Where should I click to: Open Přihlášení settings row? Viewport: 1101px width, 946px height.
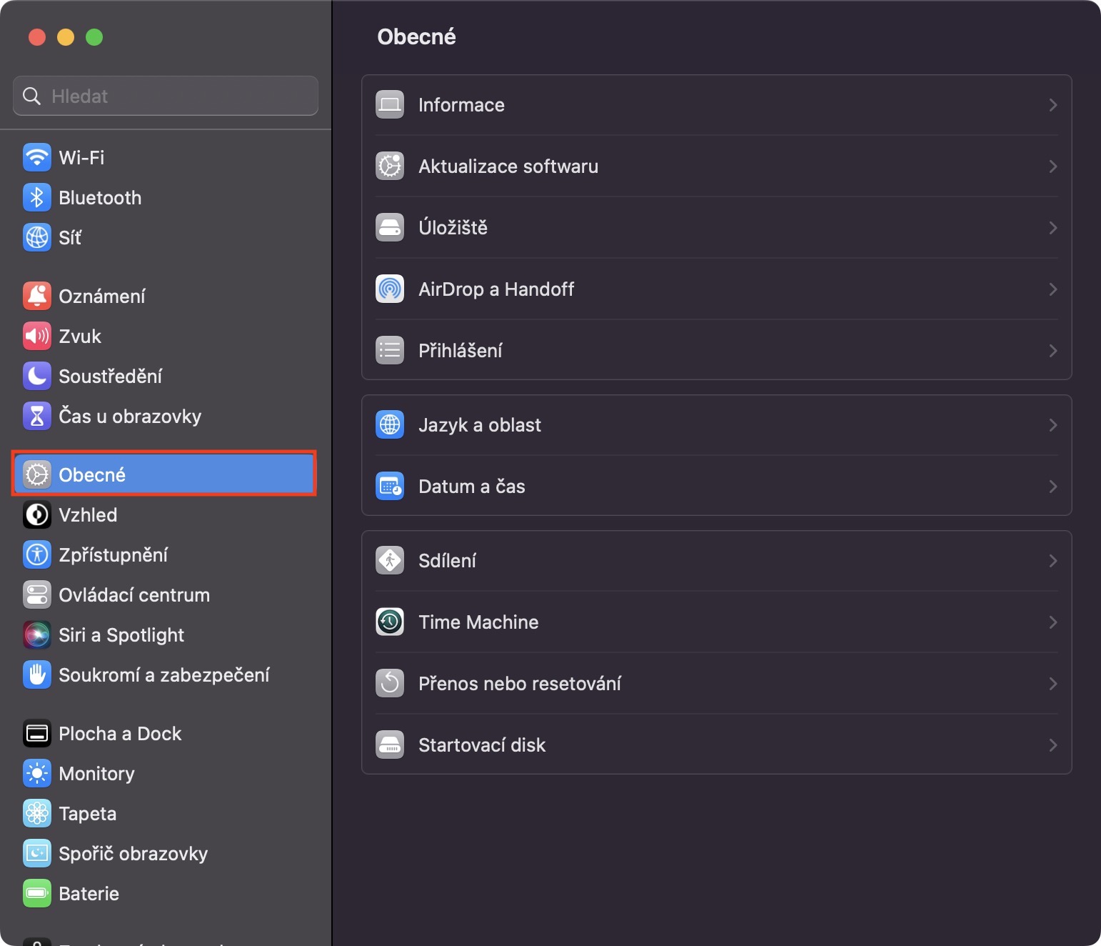click(460, 351)
